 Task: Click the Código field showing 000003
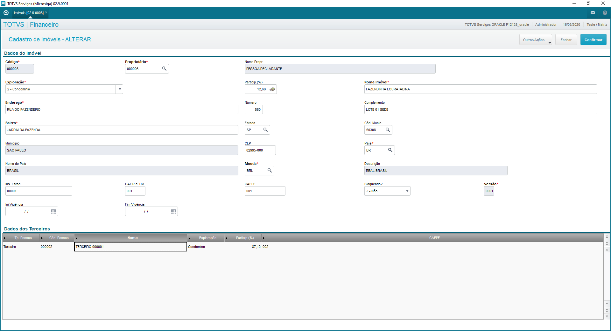[x=19, y=69]
